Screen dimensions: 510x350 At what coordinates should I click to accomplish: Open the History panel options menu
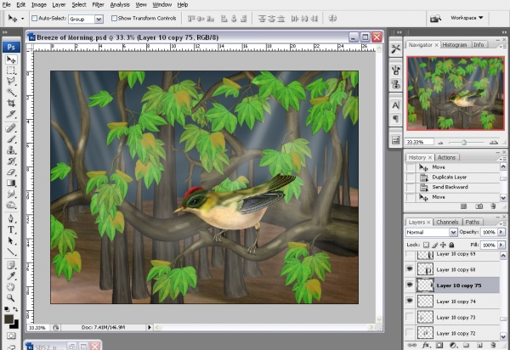pyautogui.click(x=502, y=159)
